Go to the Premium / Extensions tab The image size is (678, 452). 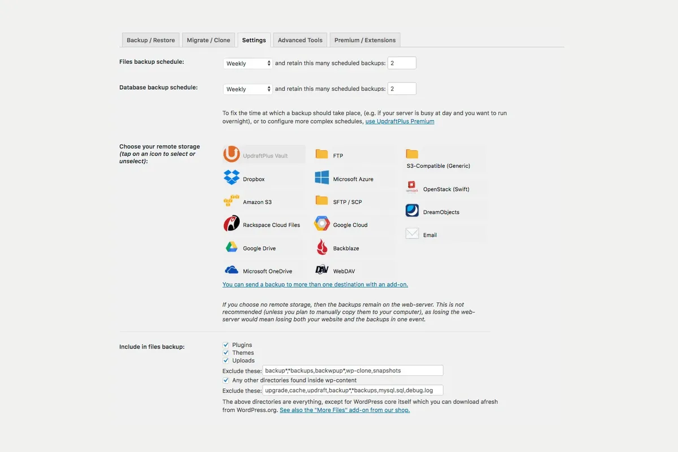click(x=365, y=40)
